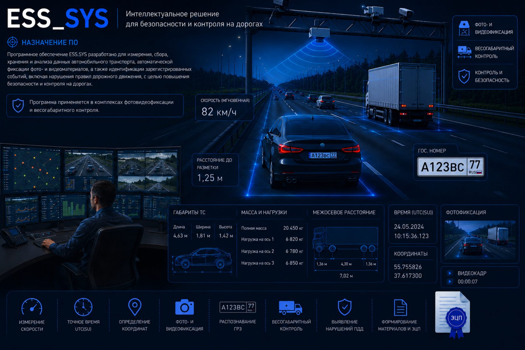Open the ФОТОФИКСАЦИЯ photo thumbnail
Image resolution: width=525 pixels, height=350 pixels.
[x=480, y=240]
